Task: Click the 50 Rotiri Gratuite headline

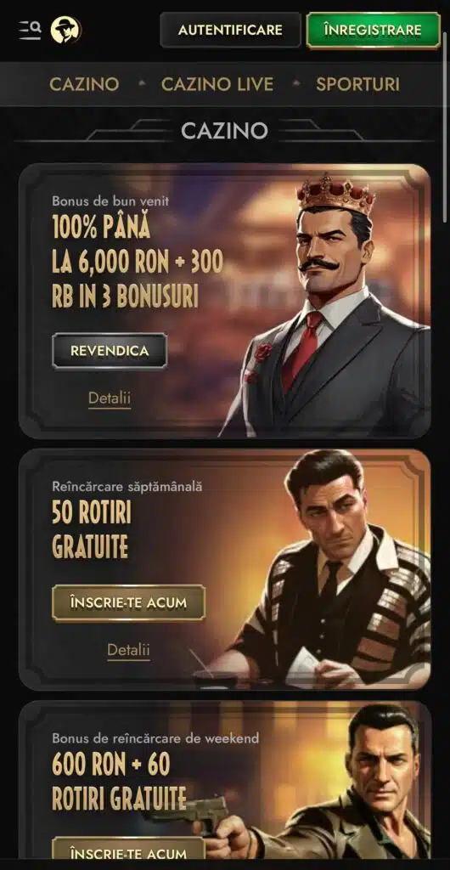Action: [92, 529]
